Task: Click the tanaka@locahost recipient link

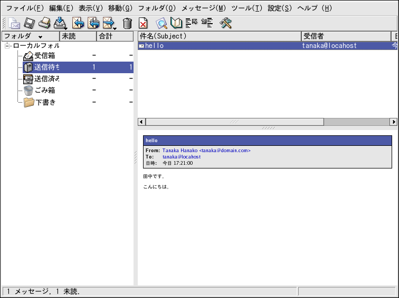Action: pos(181,157)
